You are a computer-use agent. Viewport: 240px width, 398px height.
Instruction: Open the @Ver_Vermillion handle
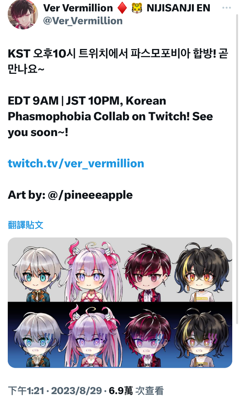pos(83,21)
